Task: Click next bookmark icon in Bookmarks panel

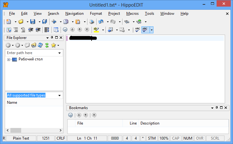Action: click(x=79, y=115)
